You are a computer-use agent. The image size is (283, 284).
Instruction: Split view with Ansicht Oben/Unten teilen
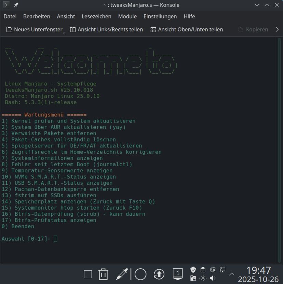tap(187, 29)
